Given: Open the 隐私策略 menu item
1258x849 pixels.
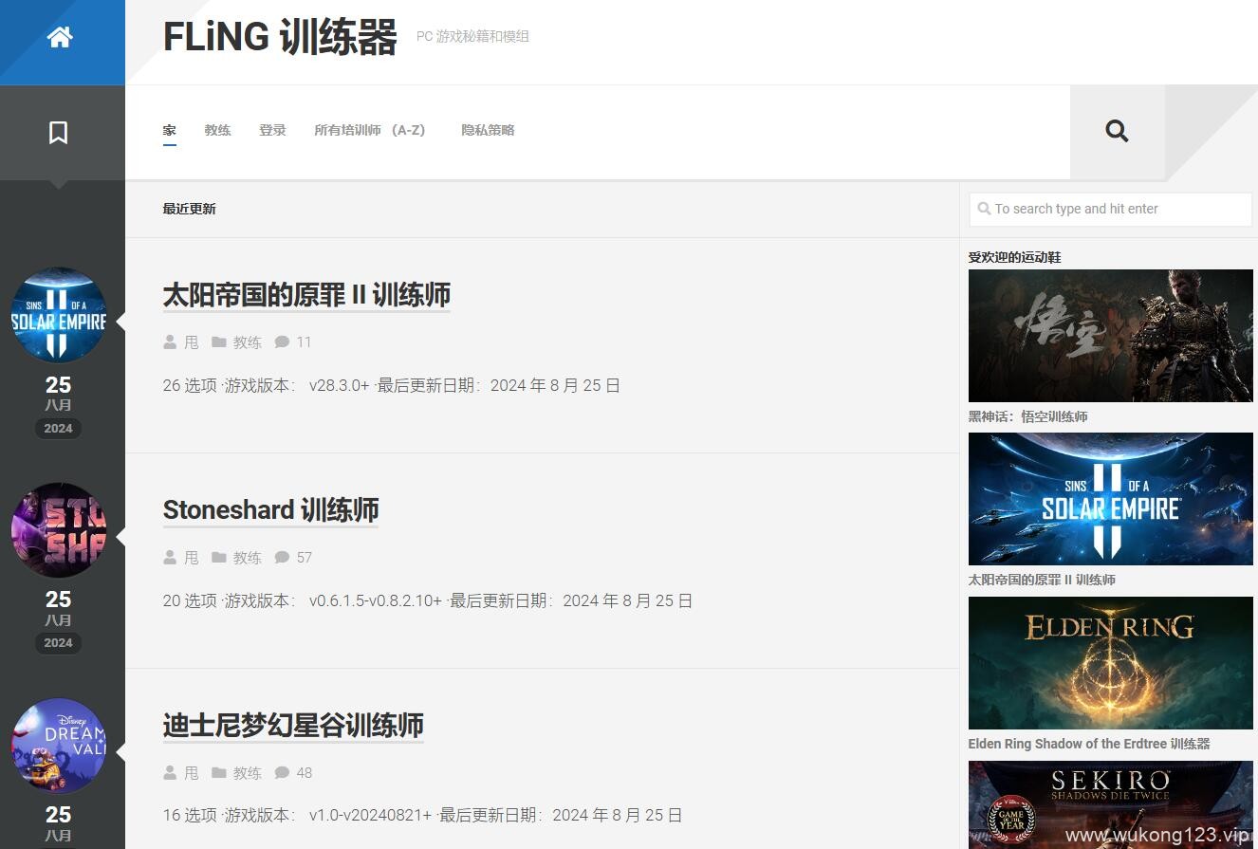Looking at the screenshot, I should coord(488,130).
